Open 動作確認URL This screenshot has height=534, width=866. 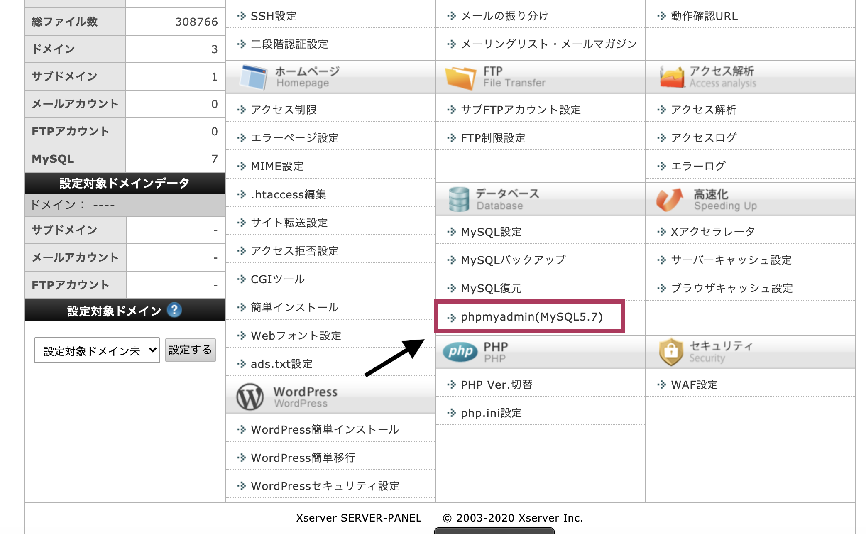[x=704, y=16]
